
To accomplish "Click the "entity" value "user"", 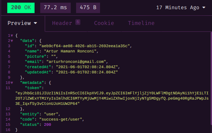I will coord(51,114).
